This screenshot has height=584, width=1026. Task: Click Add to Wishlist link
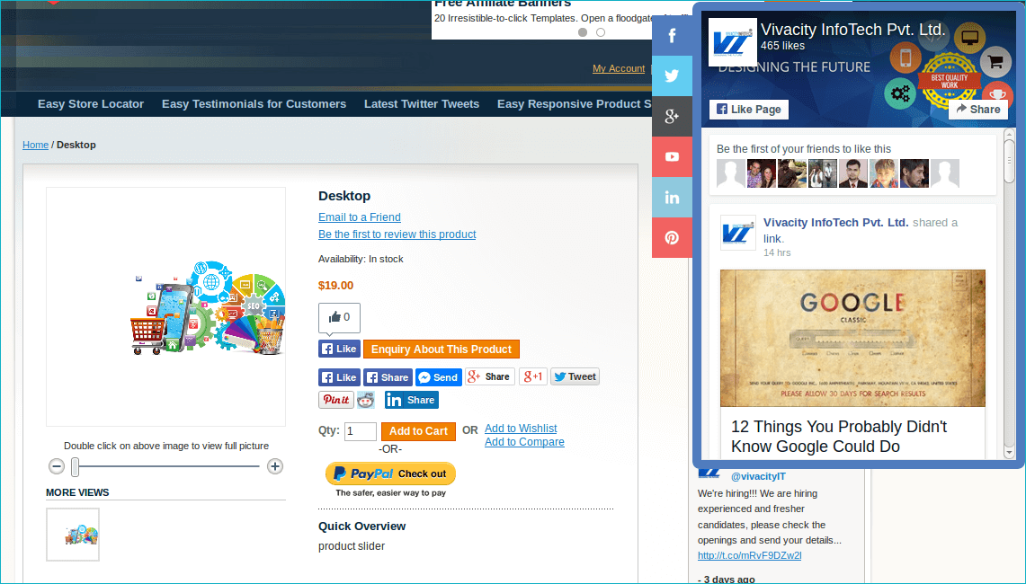pyautogui.click(x=521, y=429)
